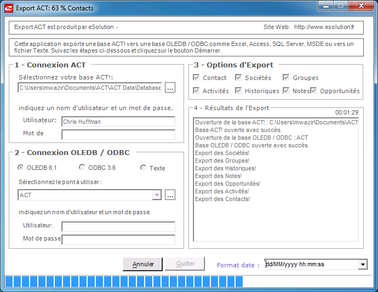Click the ACT Utilisateur field with Chris Huffman
Viewport: 378px width, 292px height.
click(x=118, y=122)
